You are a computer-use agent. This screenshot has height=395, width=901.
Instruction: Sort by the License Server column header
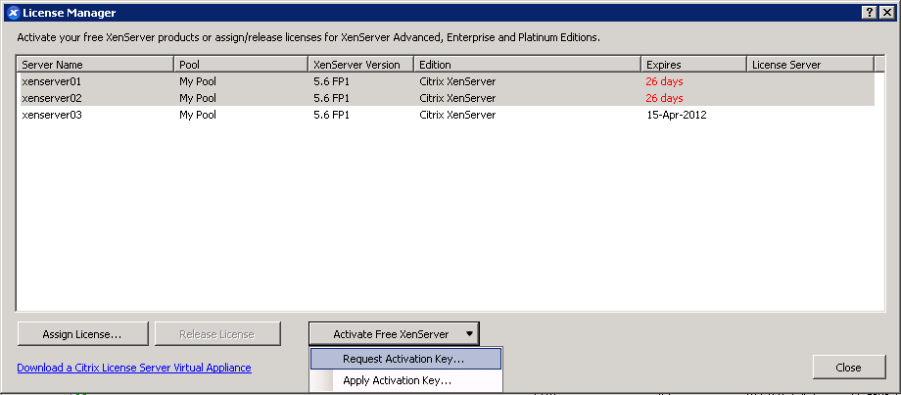810,65
